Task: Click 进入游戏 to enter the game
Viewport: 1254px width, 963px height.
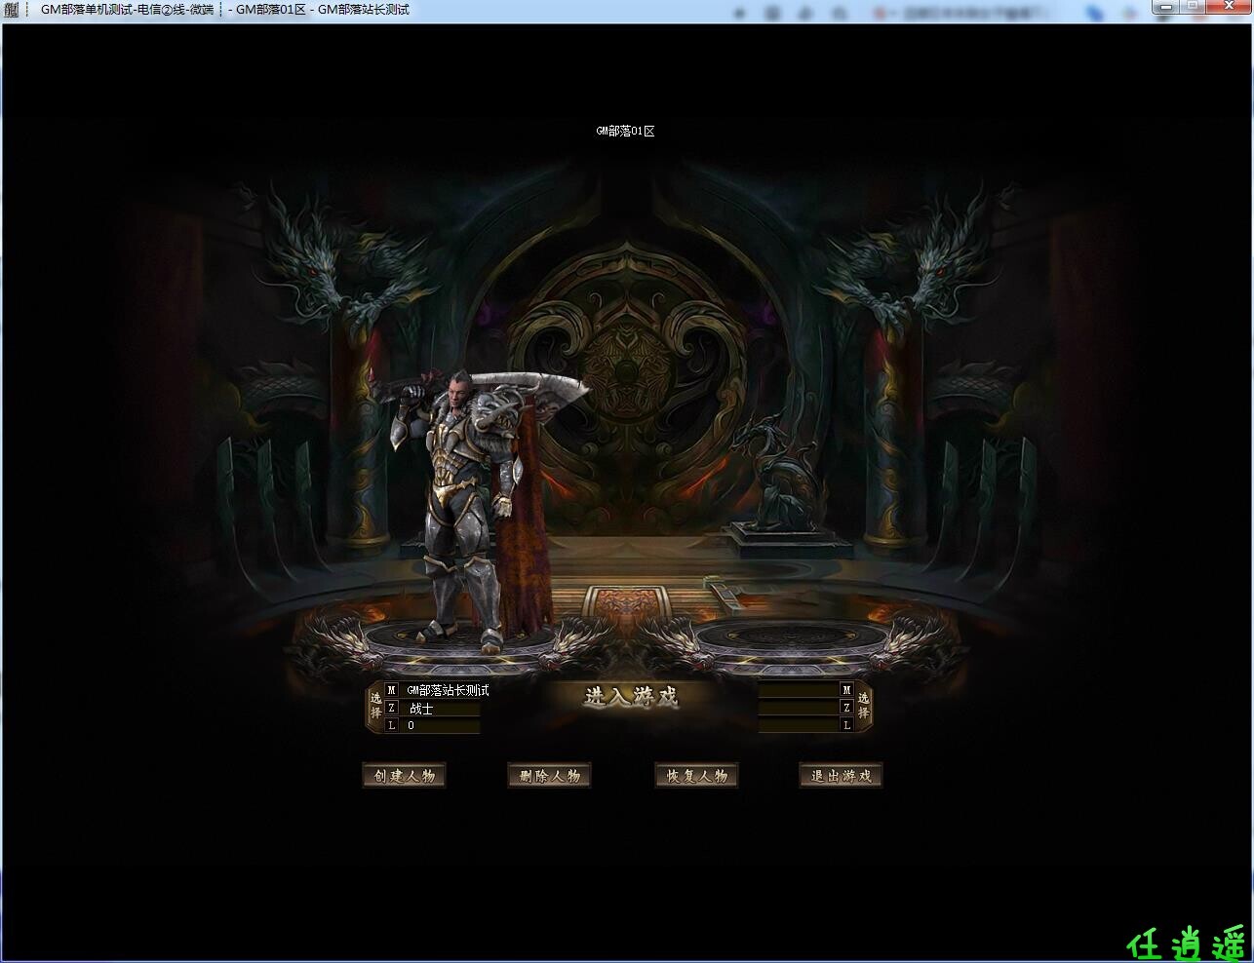Action: pyautogui.click(x=631, y=697)
